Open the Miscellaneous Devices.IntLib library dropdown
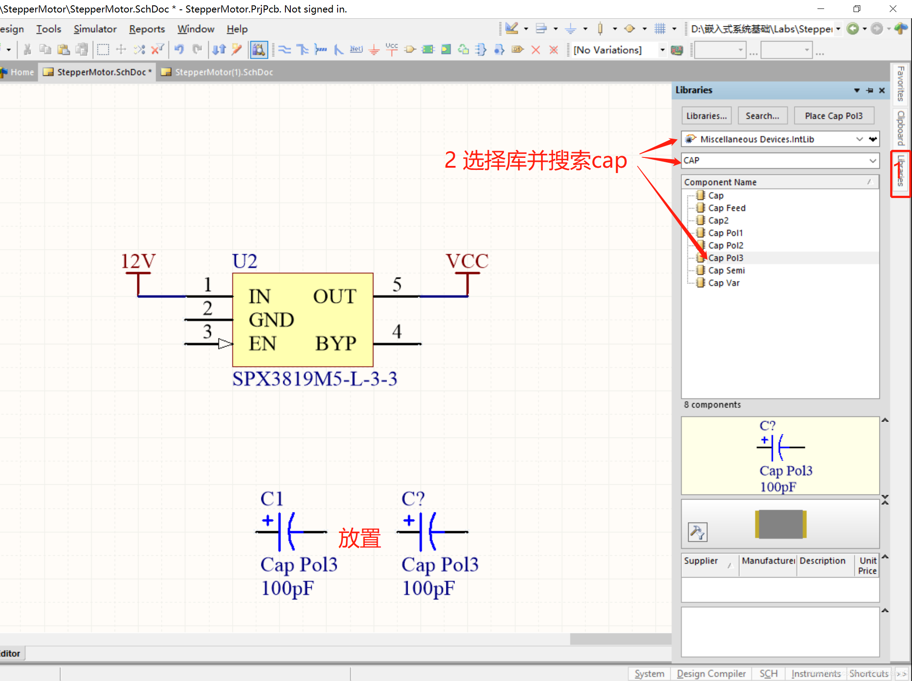This screenshot has height=681, width=912. coord(859,139)
